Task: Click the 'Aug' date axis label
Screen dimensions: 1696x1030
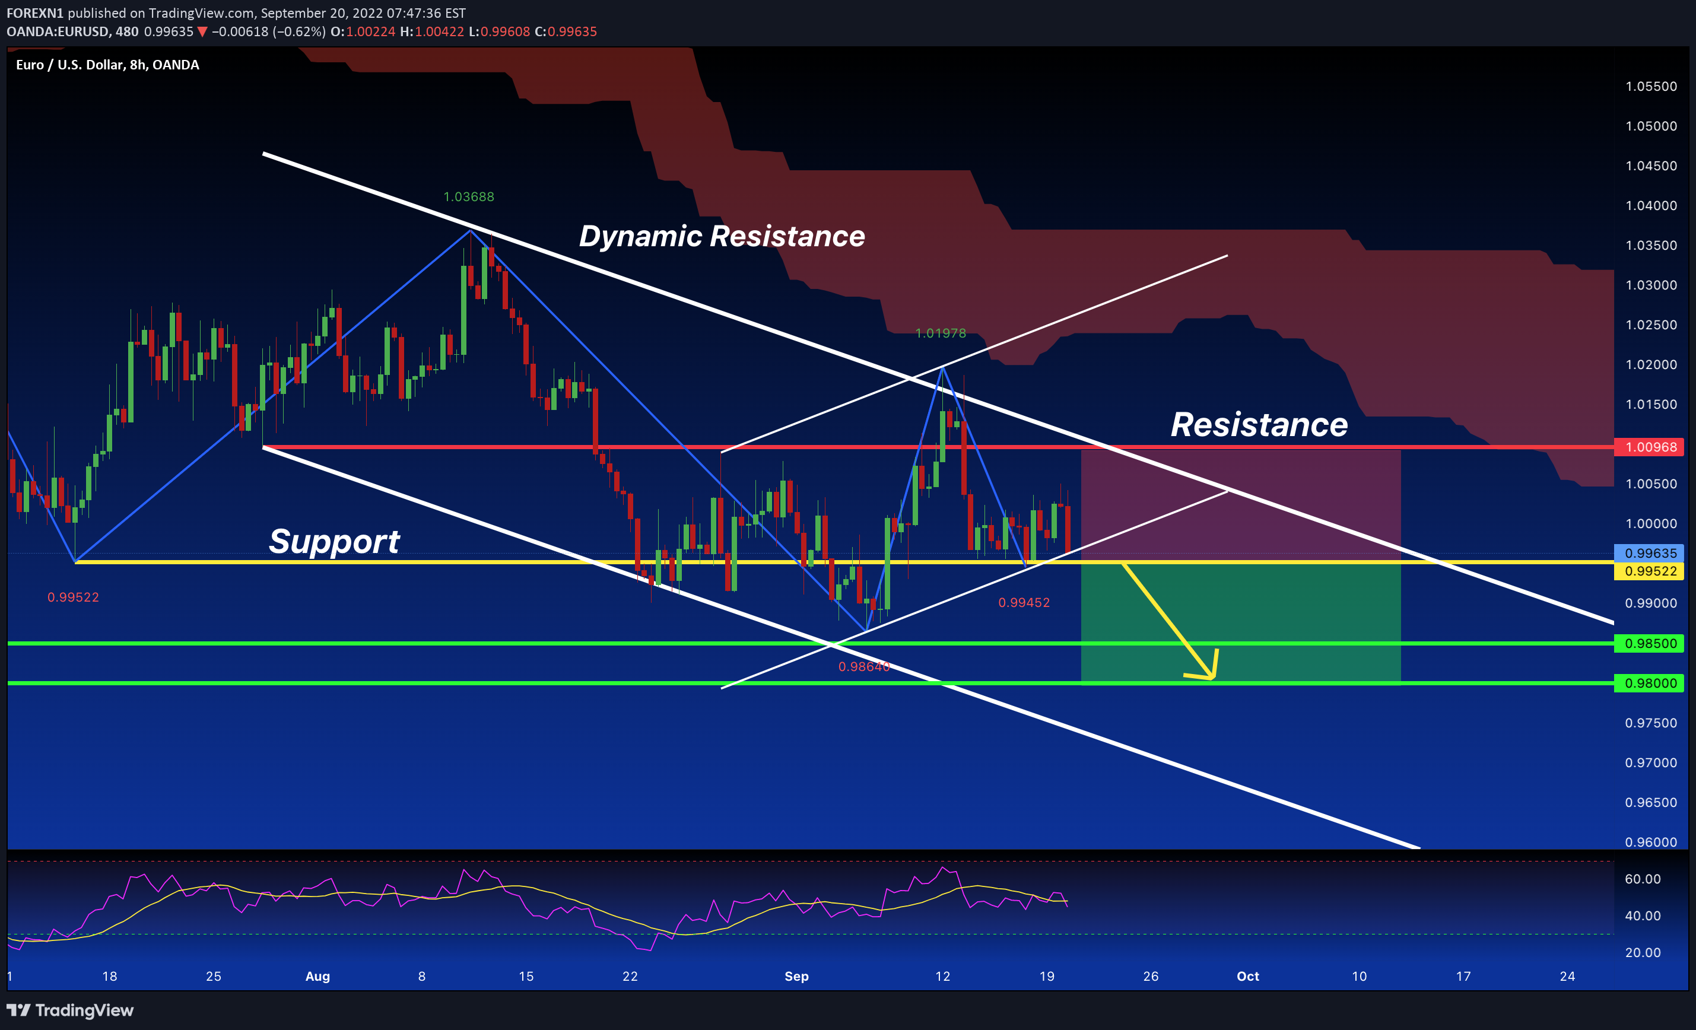Action: click(x=317, y=977)
